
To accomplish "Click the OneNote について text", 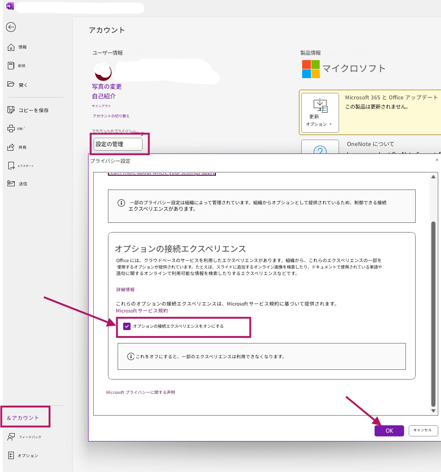I will coord(370,144).
